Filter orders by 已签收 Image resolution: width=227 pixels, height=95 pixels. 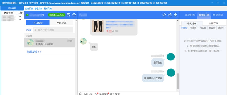pyautogui.click(x=212, y=28)
